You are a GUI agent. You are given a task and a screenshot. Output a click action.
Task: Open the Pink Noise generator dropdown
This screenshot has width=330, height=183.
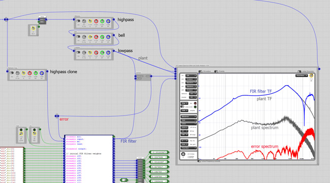tap(302, 76)
